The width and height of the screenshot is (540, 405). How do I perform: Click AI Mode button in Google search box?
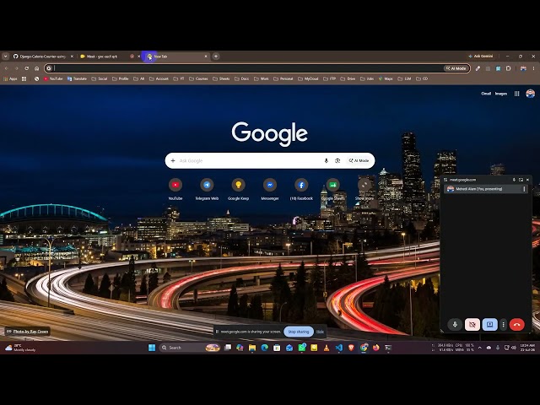click(359, 161)
